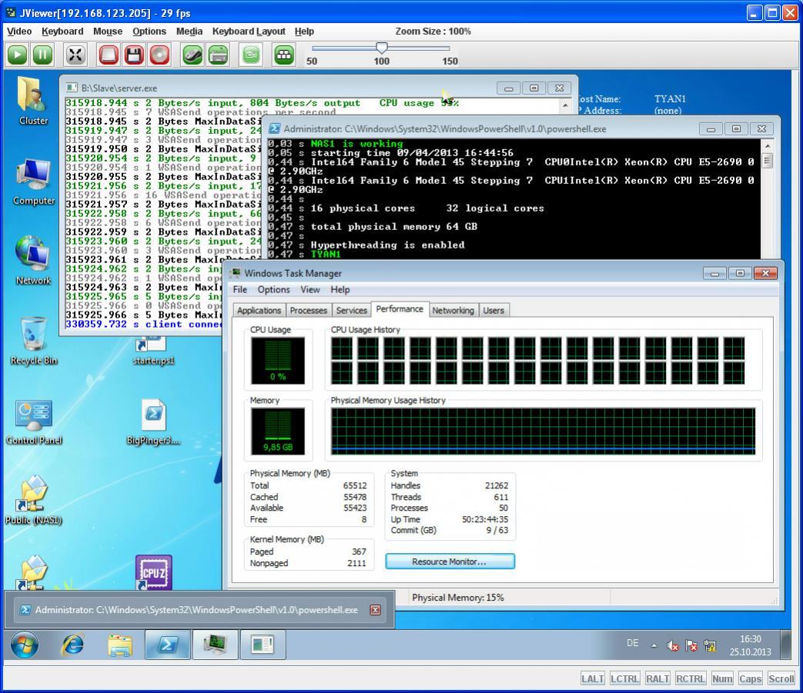This screenshot has height=693, width=803.
Task: Click the PowerShell taskbar button
Action: [x=168, y=645]
